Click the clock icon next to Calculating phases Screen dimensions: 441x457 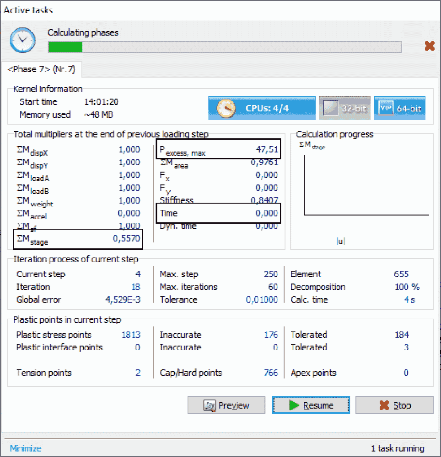[x=22, y=40]
